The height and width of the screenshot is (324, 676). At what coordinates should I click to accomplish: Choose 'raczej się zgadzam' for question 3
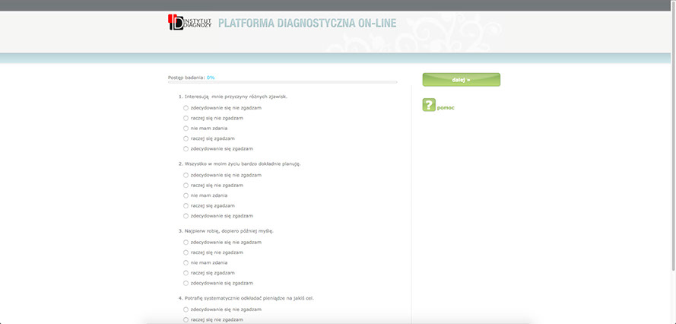[186, 272]
